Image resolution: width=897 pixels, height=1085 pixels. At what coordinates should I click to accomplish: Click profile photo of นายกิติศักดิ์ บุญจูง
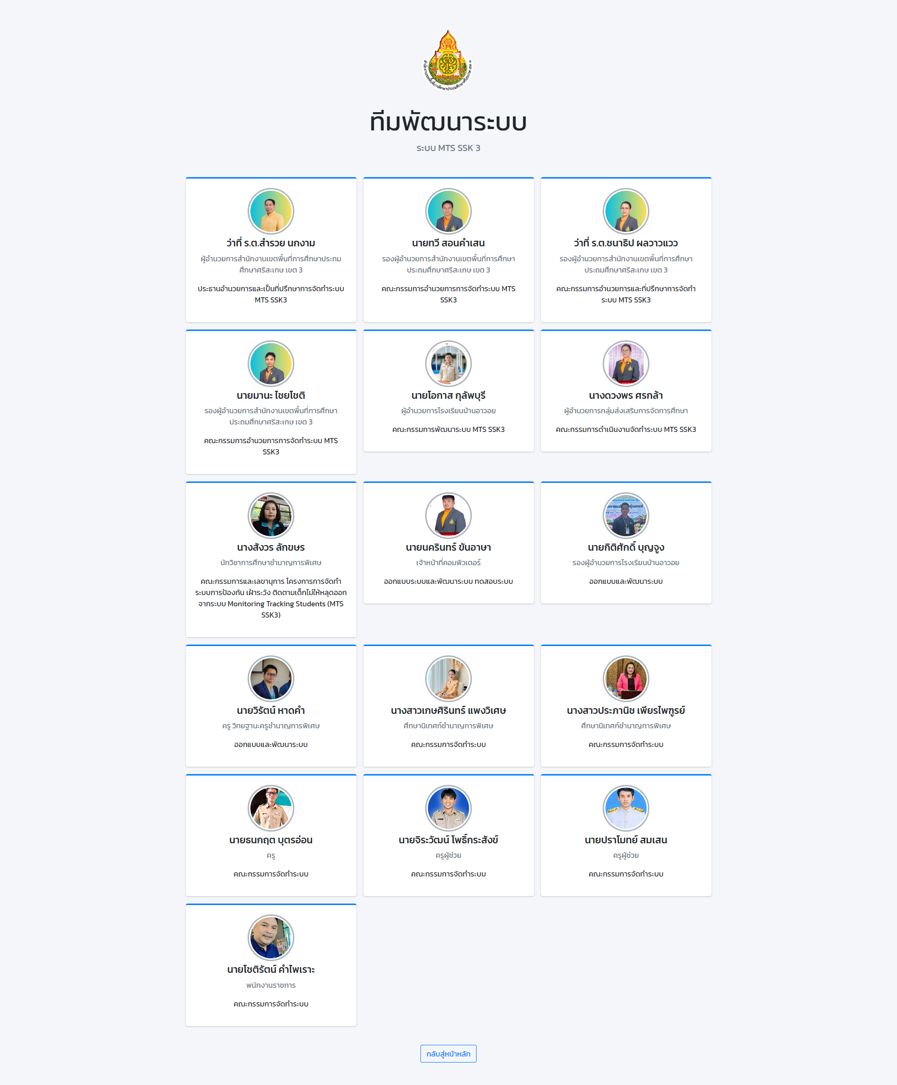coord(626,516)
